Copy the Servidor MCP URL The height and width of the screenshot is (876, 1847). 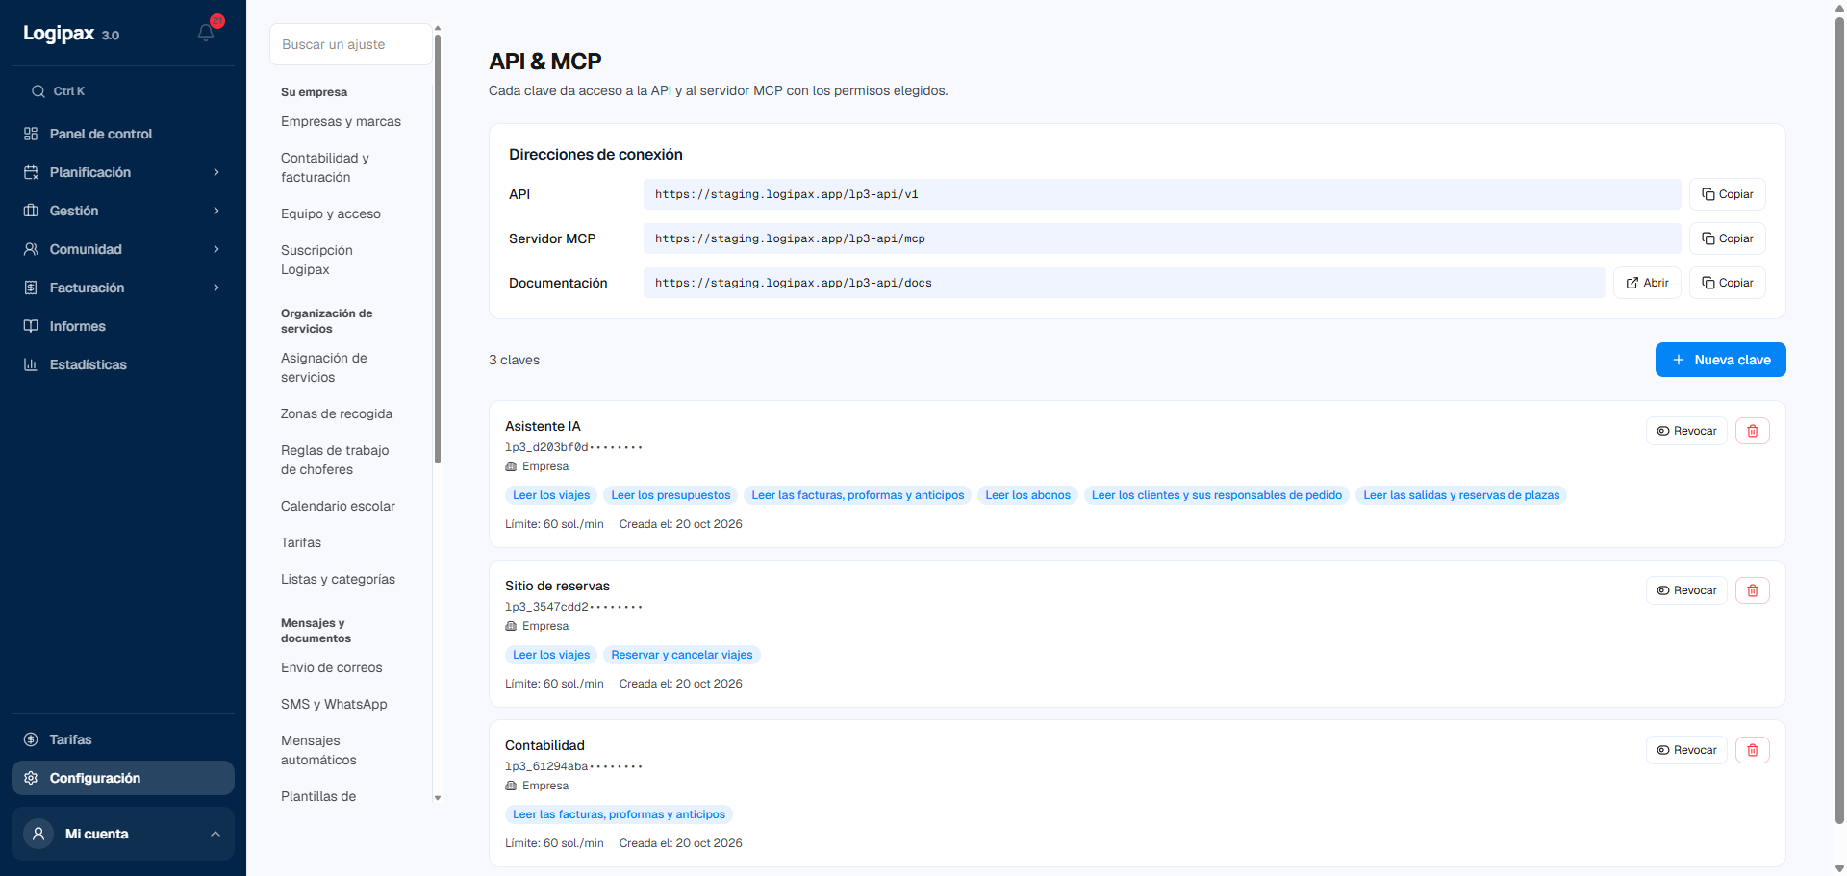click(x=1728, y=238)
